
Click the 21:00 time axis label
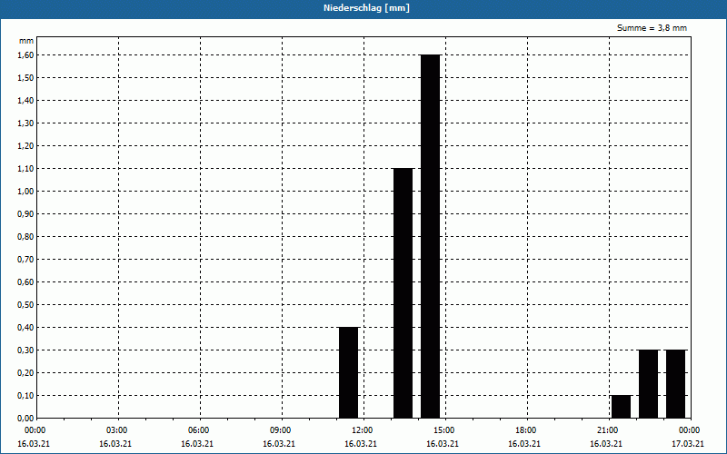609,430
